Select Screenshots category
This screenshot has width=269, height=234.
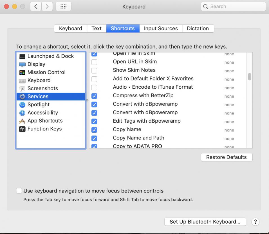(51, 88)
